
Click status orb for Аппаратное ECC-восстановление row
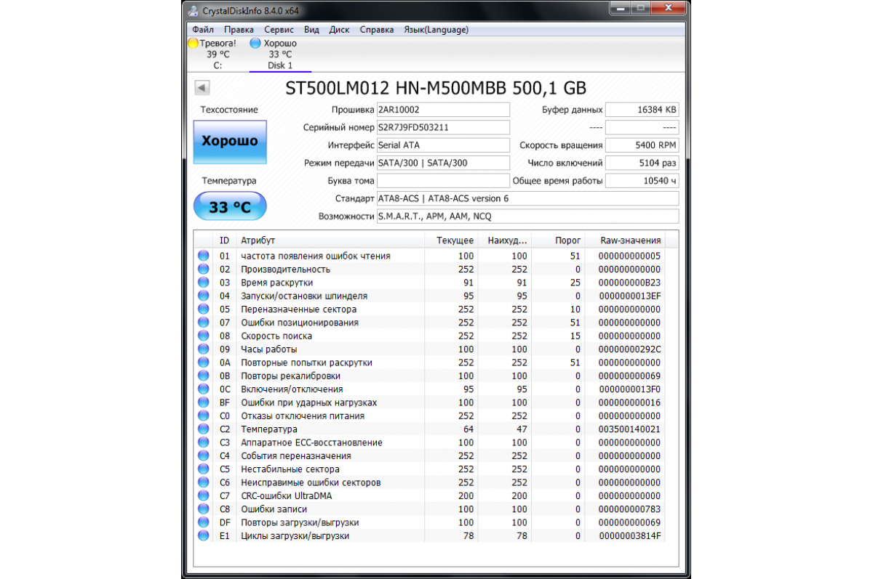[x=203, y=442]
